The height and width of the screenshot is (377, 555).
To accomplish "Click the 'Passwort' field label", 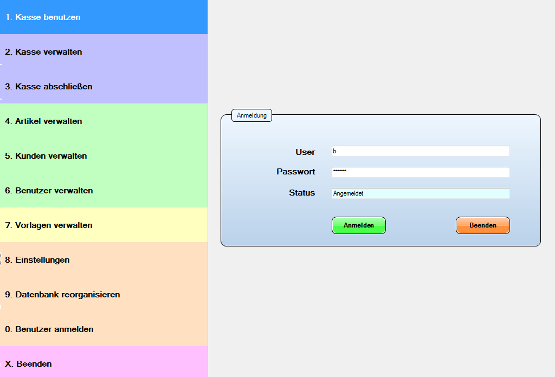I will click(295, 172).
